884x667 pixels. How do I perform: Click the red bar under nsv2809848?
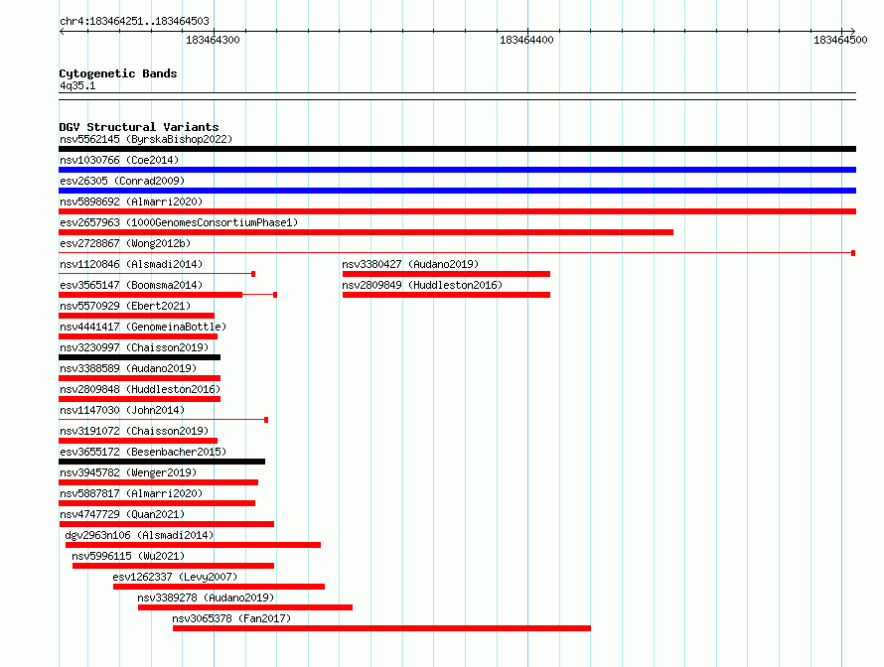tap(139, 399)
